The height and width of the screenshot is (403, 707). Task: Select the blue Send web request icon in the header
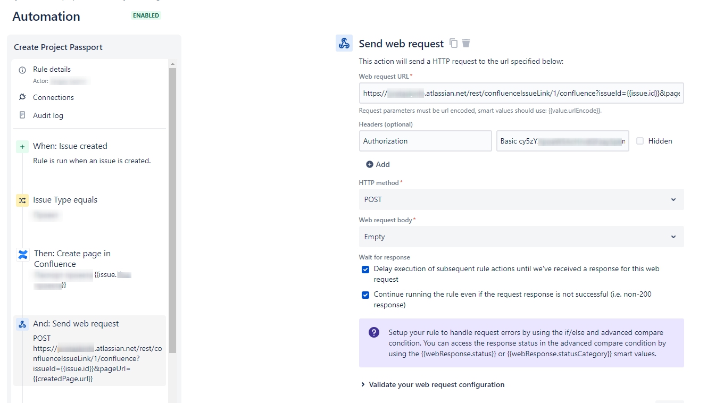344,43
